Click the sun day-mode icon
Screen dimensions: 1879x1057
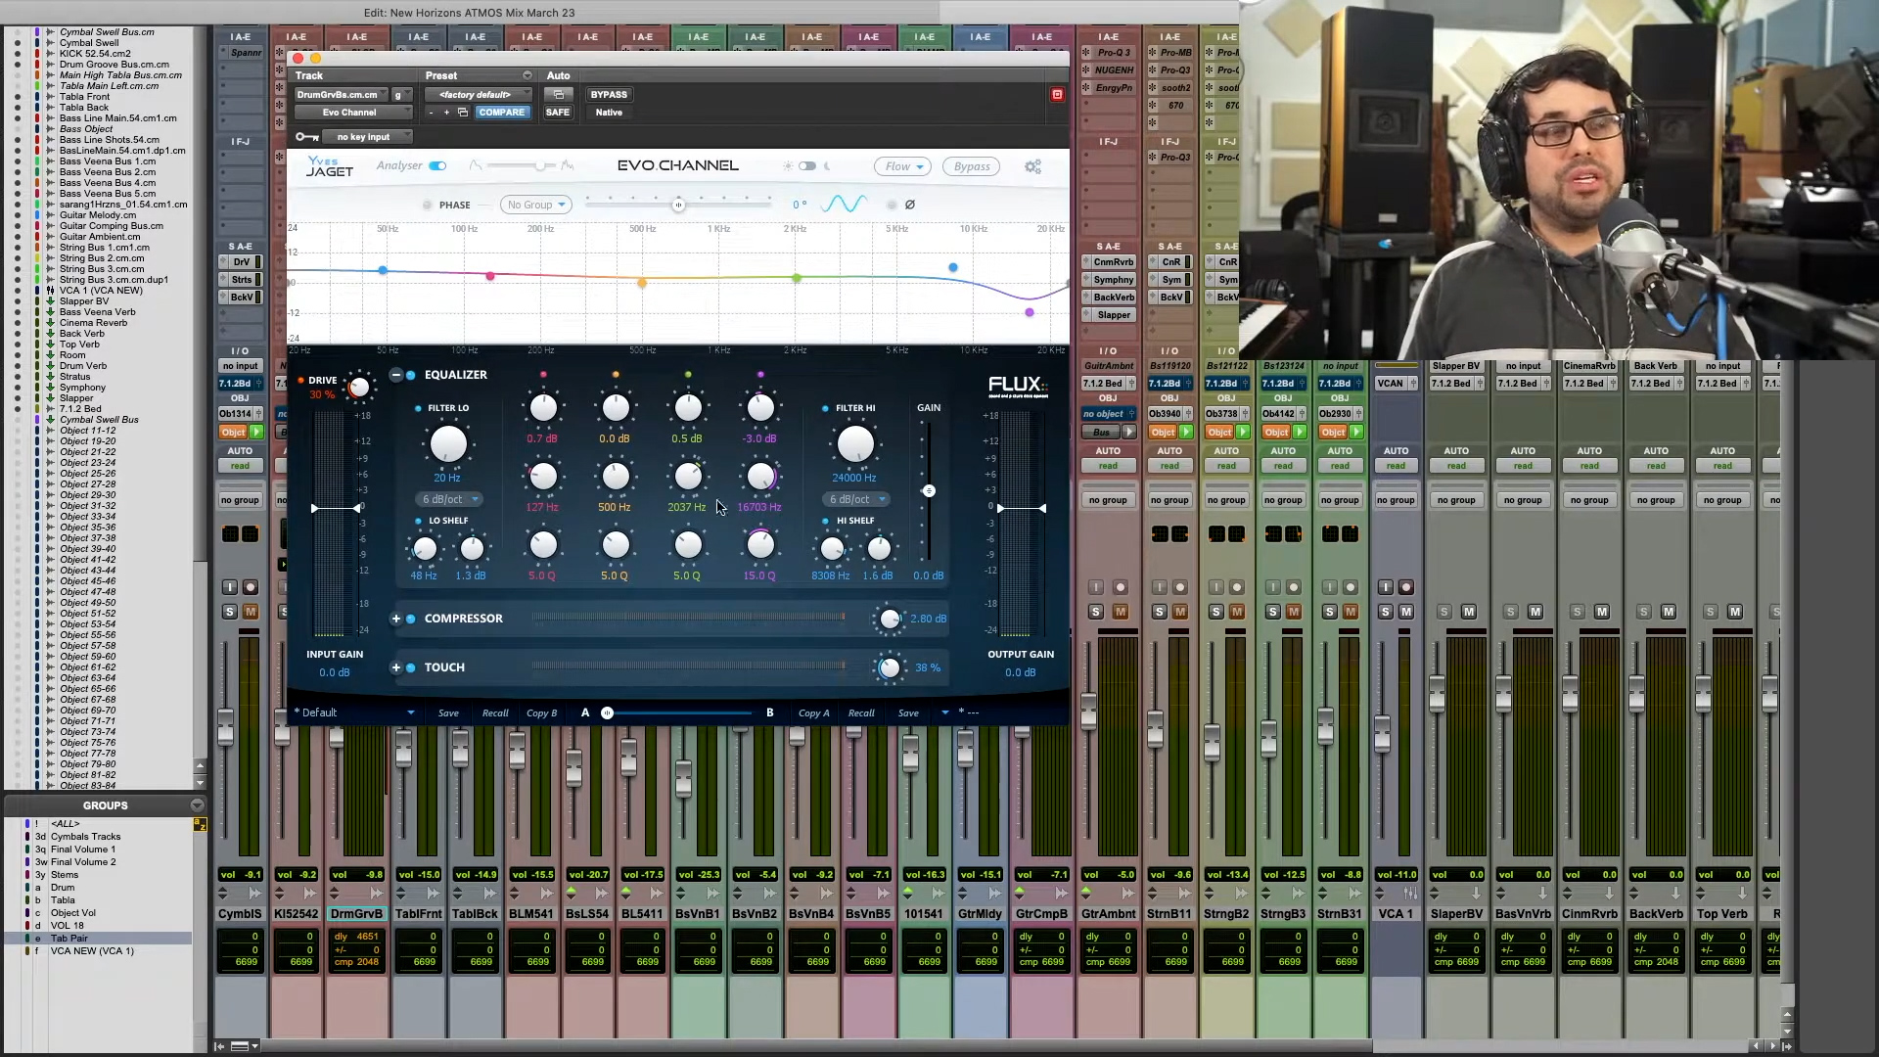point(789,166)
